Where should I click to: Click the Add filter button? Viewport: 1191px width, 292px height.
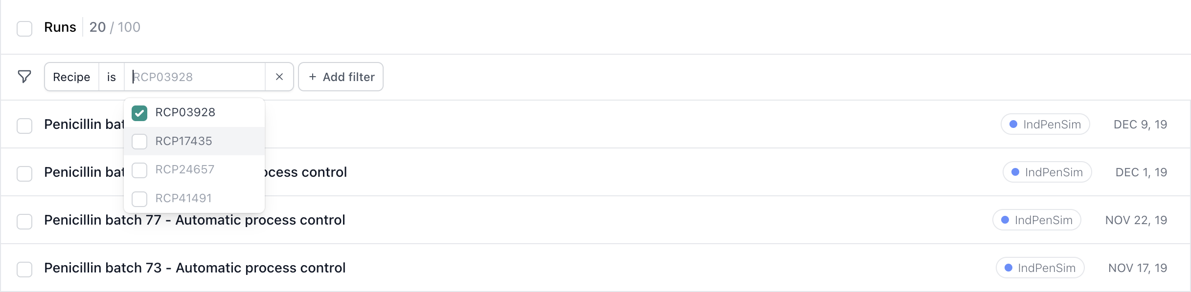click(x=341, y=77)
